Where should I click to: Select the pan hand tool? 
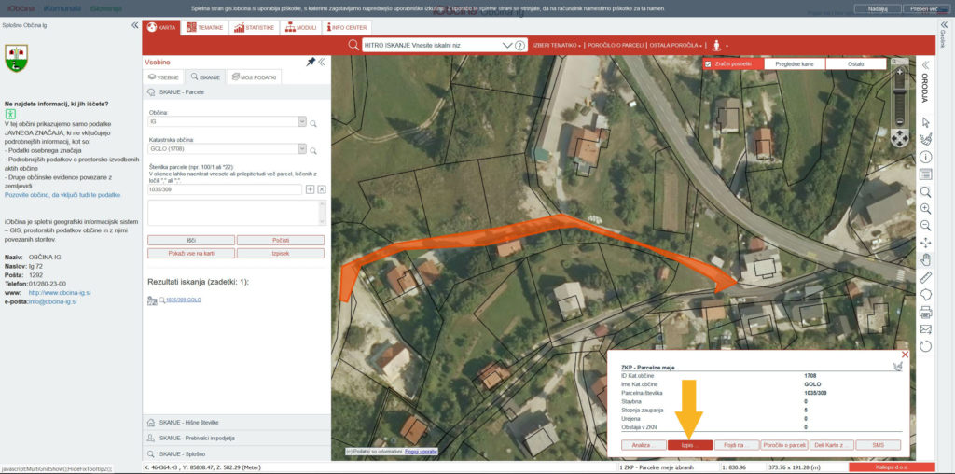pyautogui.click(x=926, y=259)
